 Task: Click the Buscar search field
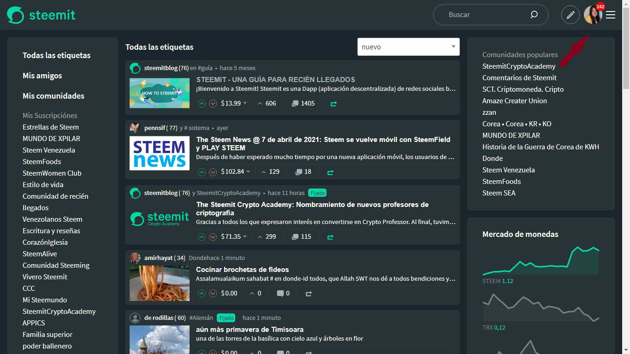click(491, 15)
